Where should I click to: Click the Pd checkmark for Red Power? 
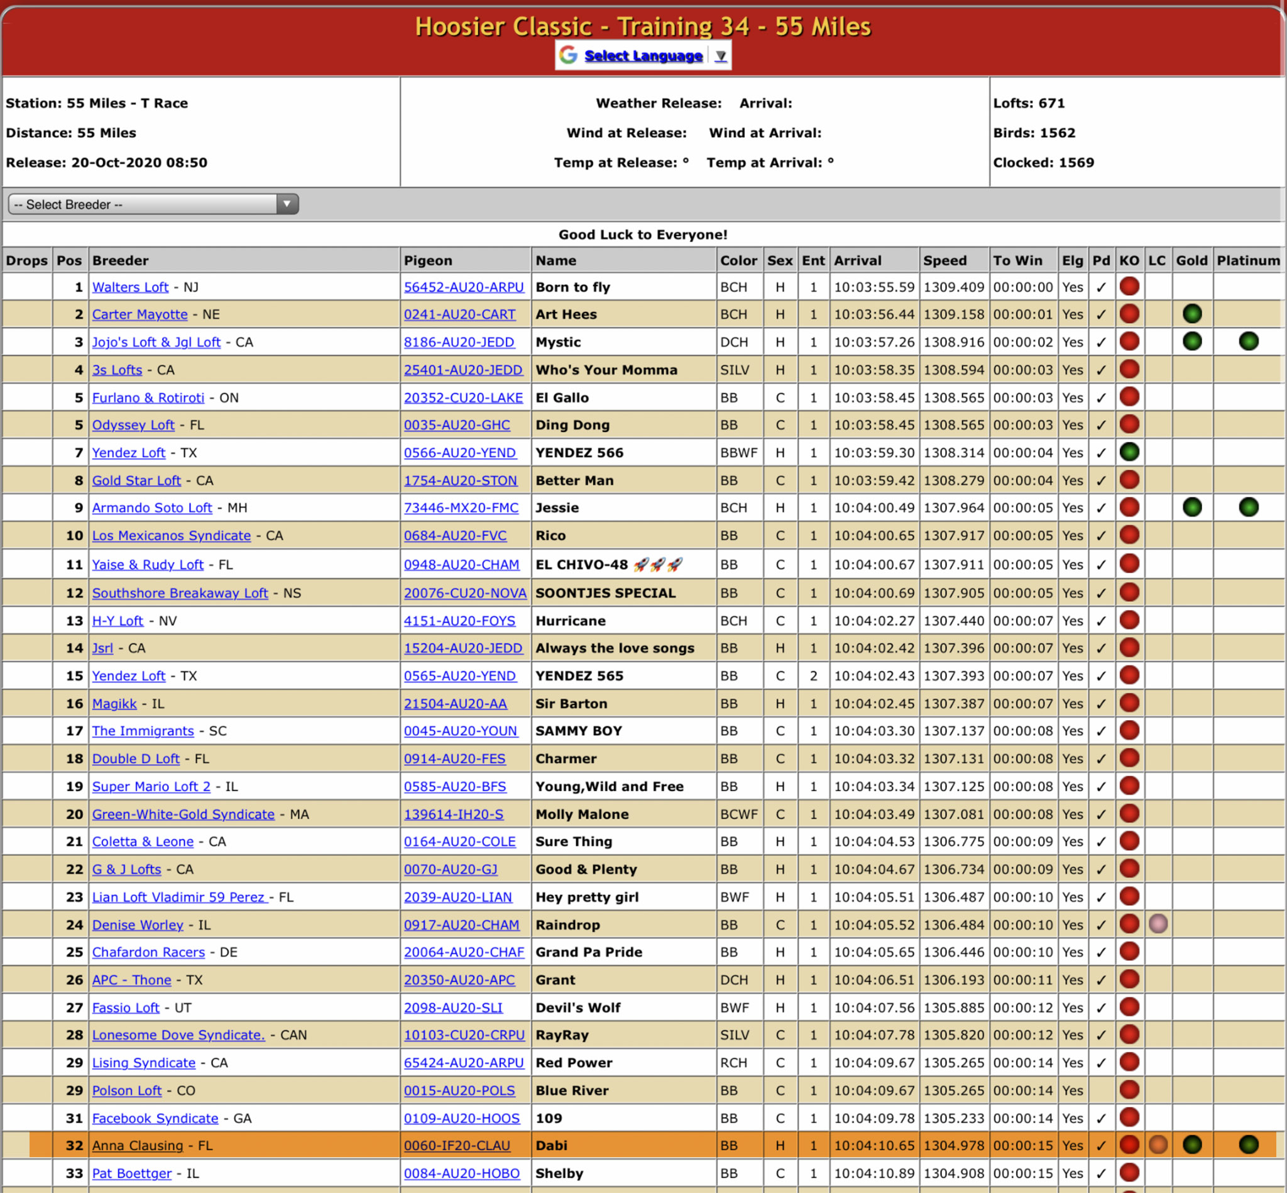pos(1101,1063)
